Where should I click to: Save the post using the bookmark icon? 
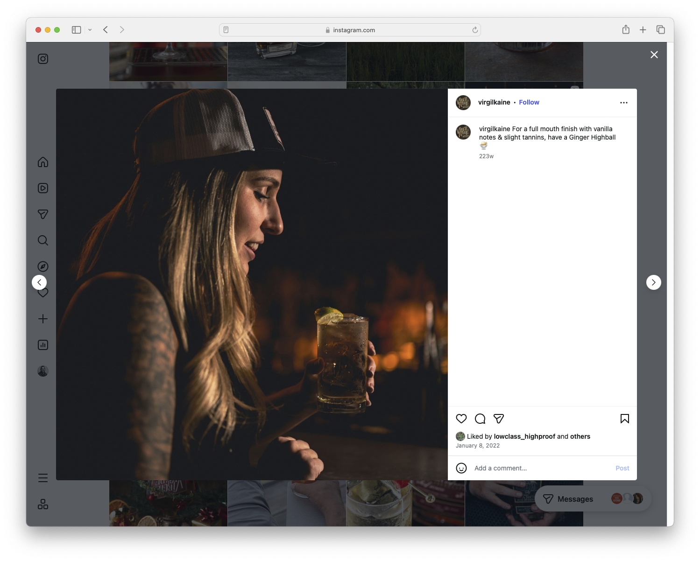[624, 419]
